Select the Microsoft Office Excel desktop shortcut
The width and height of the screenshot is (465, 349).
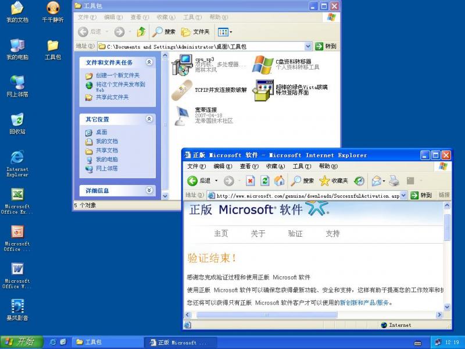[17, 201]
